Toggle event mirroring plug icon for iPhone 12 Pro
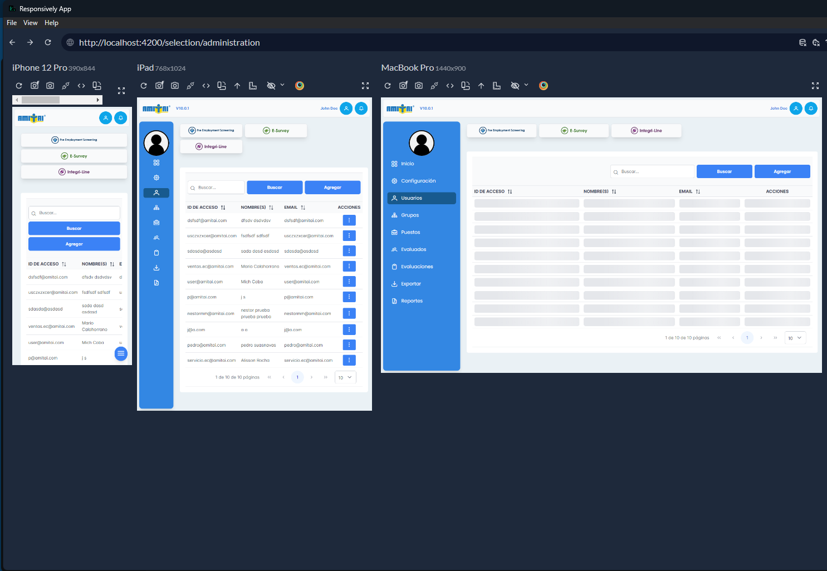The image size is (827, 571). click(x=66, y=86)
